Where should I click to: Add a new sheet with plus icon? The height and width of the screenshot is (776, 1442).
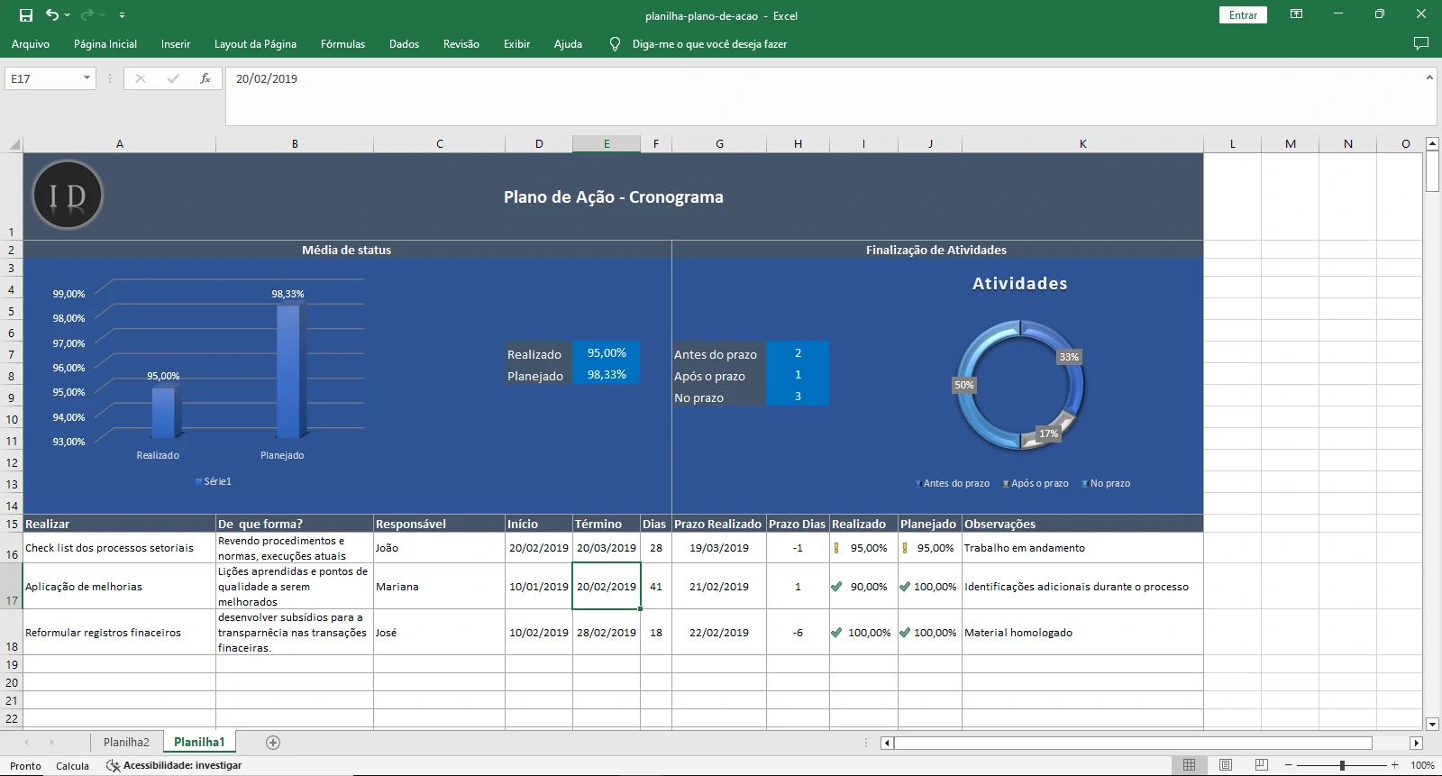pos(273,743)
